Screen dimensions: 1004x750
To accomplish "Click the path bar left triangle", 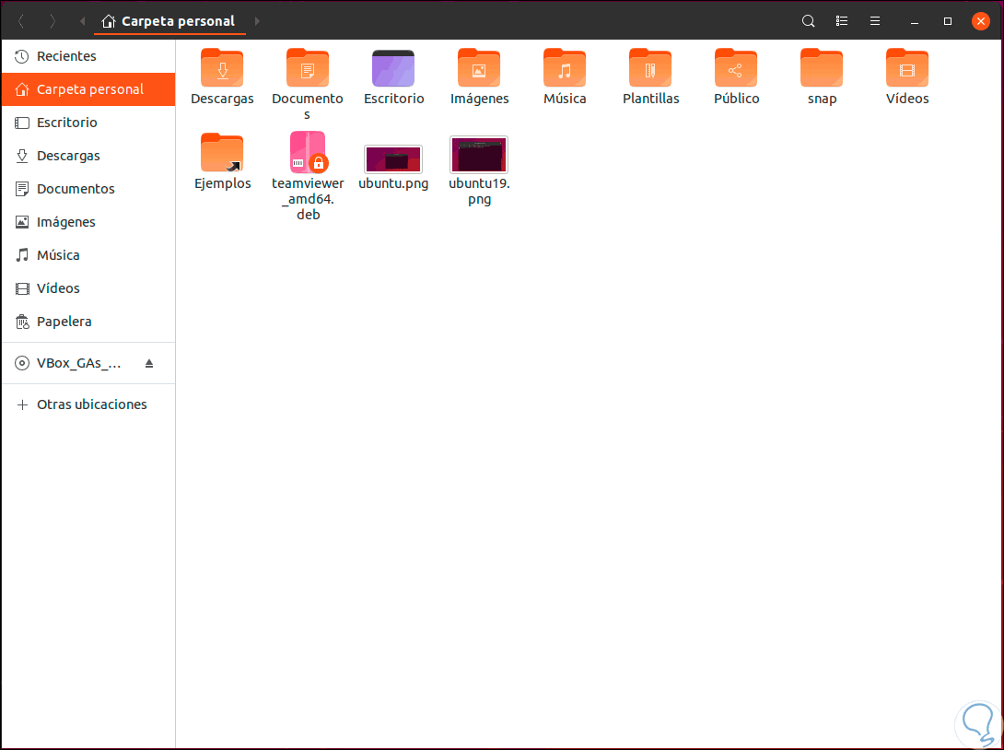I will [83, 21].
